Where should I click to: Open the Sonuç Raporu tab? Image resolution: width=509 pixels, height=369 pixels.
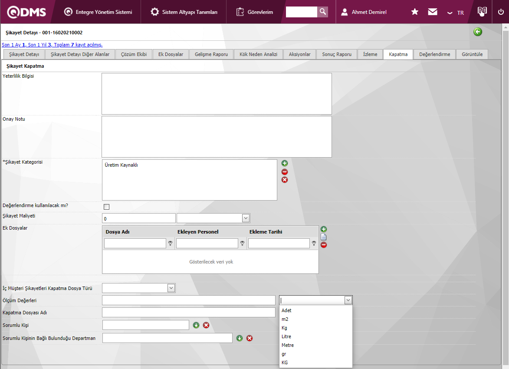pyautogui.click(x=337, y=54)
